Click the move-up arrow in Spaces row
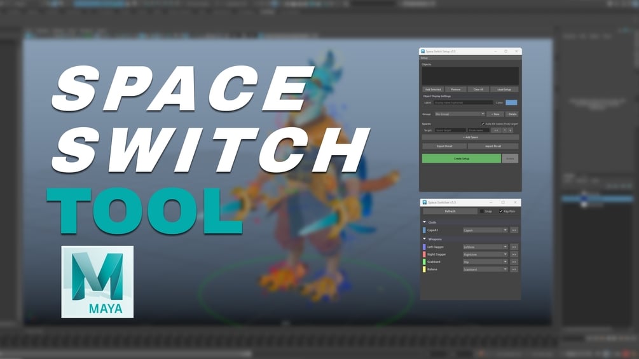The width and height of the screenshot is (639, 359). tap(505, 130)
